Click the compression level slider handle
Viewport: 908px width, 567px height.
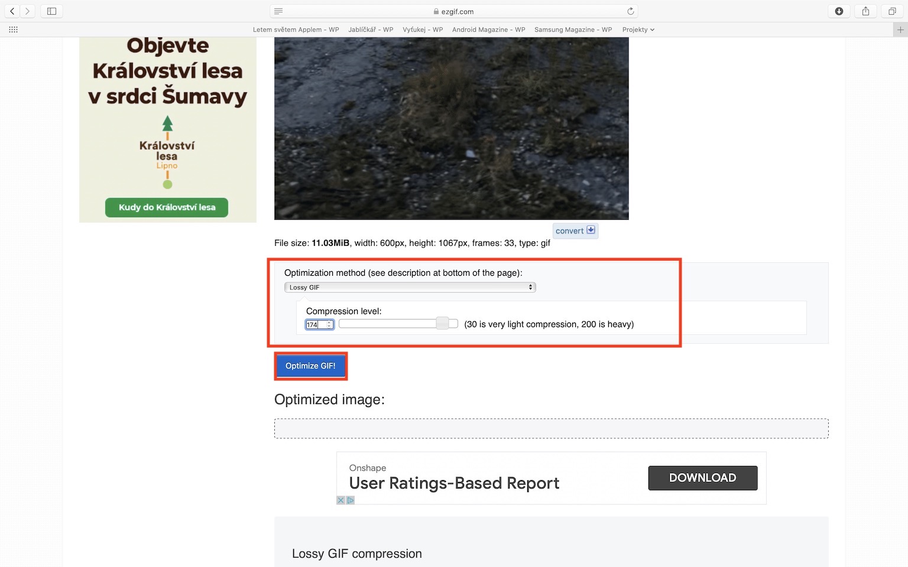coord(442,323)
